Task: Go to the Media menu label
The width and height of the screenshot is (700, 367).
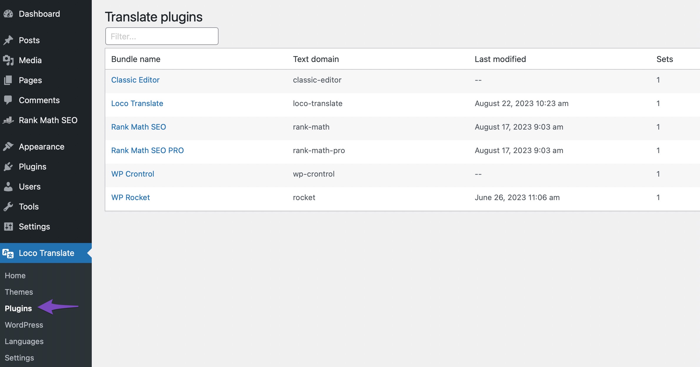Action: pyautogui.click(x=30, y=60)
